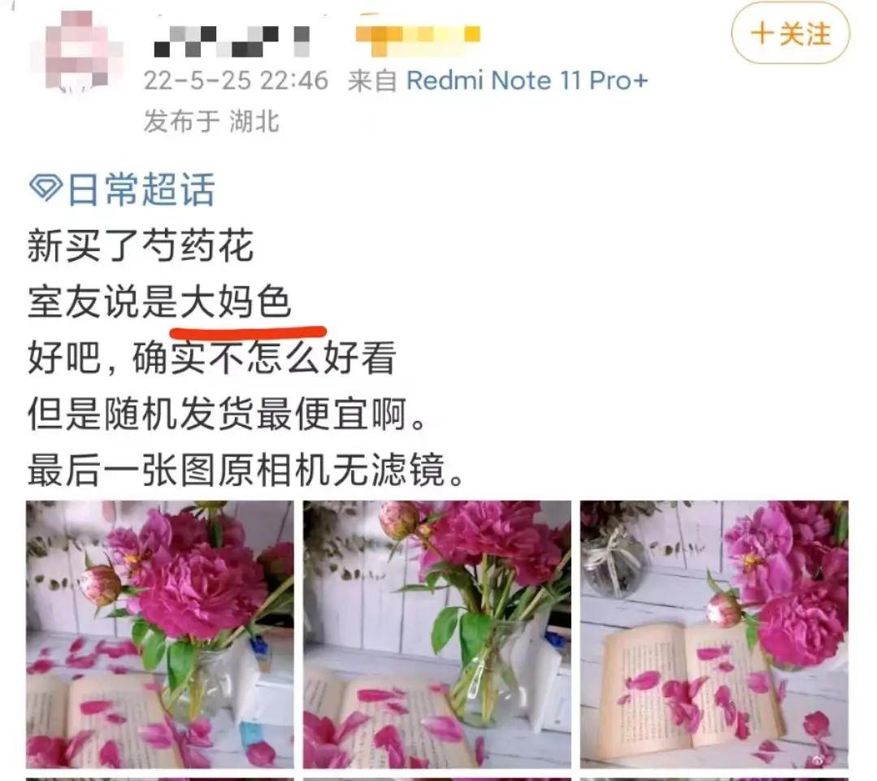Follow the poster with +关注 button
Image resolution: width=877 pixels, height=781 pixels.
[790, 33]
